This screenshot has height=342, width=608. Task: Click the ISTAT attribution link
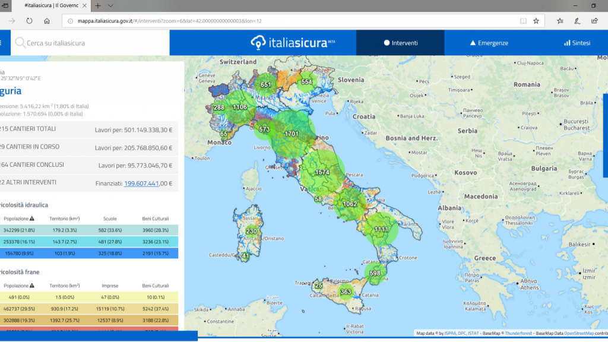[x=473, y=333]
